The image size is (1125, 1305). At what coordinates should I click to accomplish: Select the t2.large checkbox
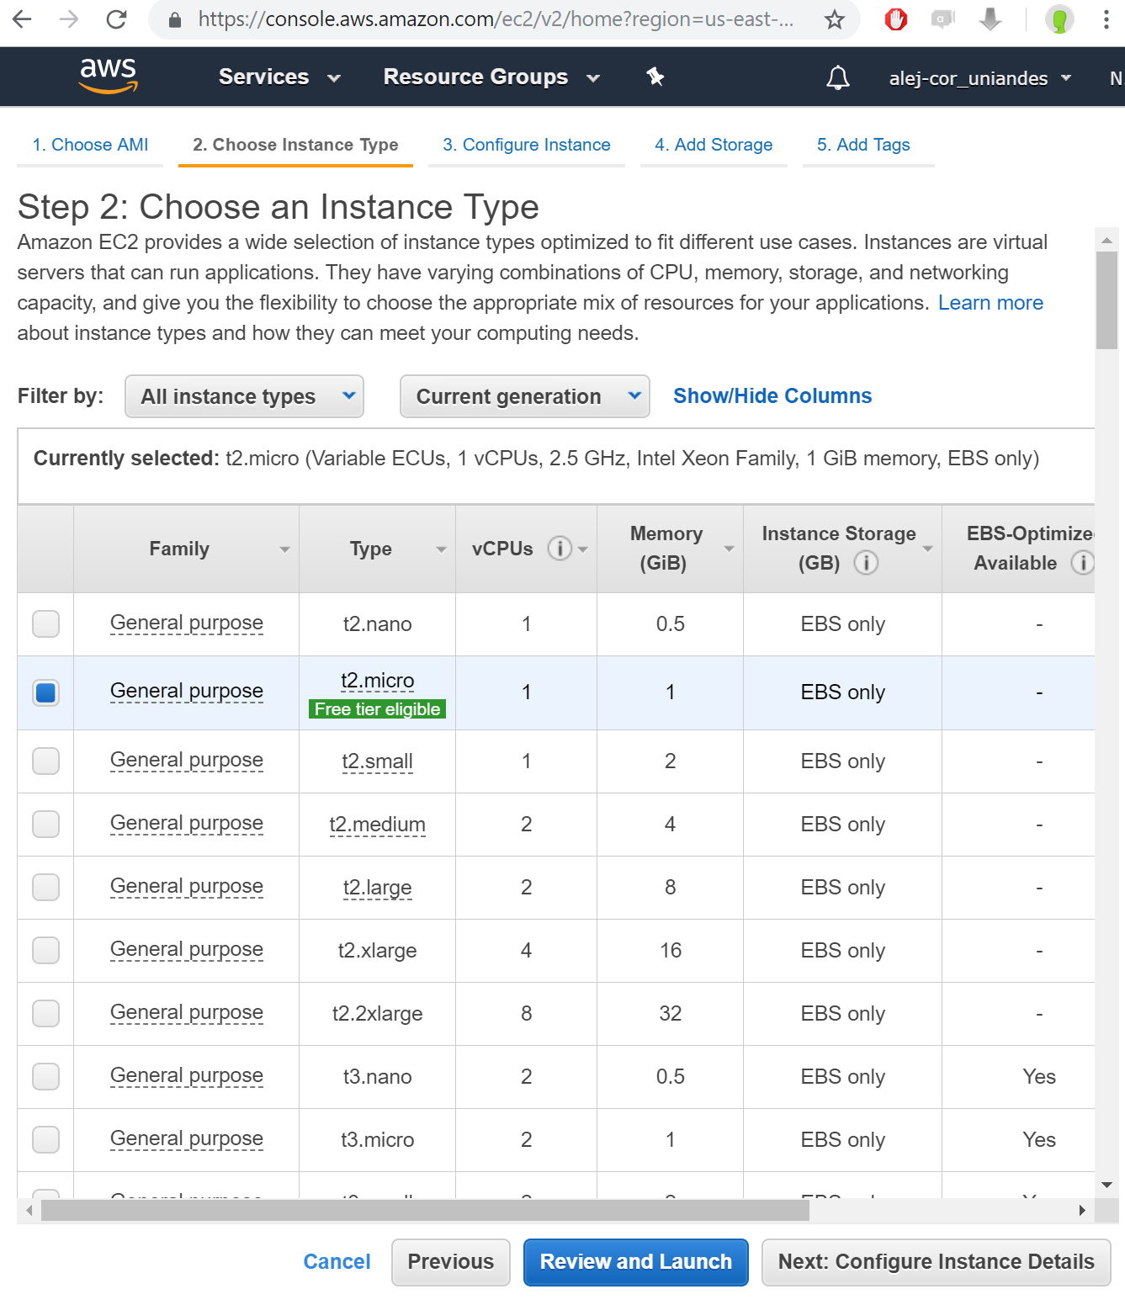[45, 887]
